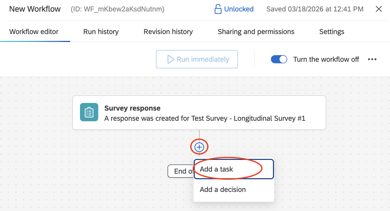The width and height of the screenshot is (390, 211).
Task: Click the workflow ID text
Action: 117,9
